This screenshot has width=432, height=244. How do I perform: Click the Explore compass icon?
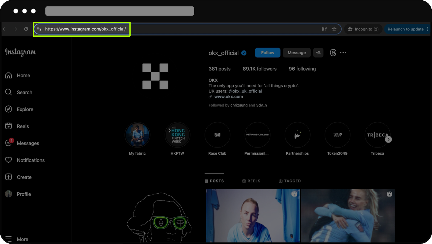[x=9, y=109]
